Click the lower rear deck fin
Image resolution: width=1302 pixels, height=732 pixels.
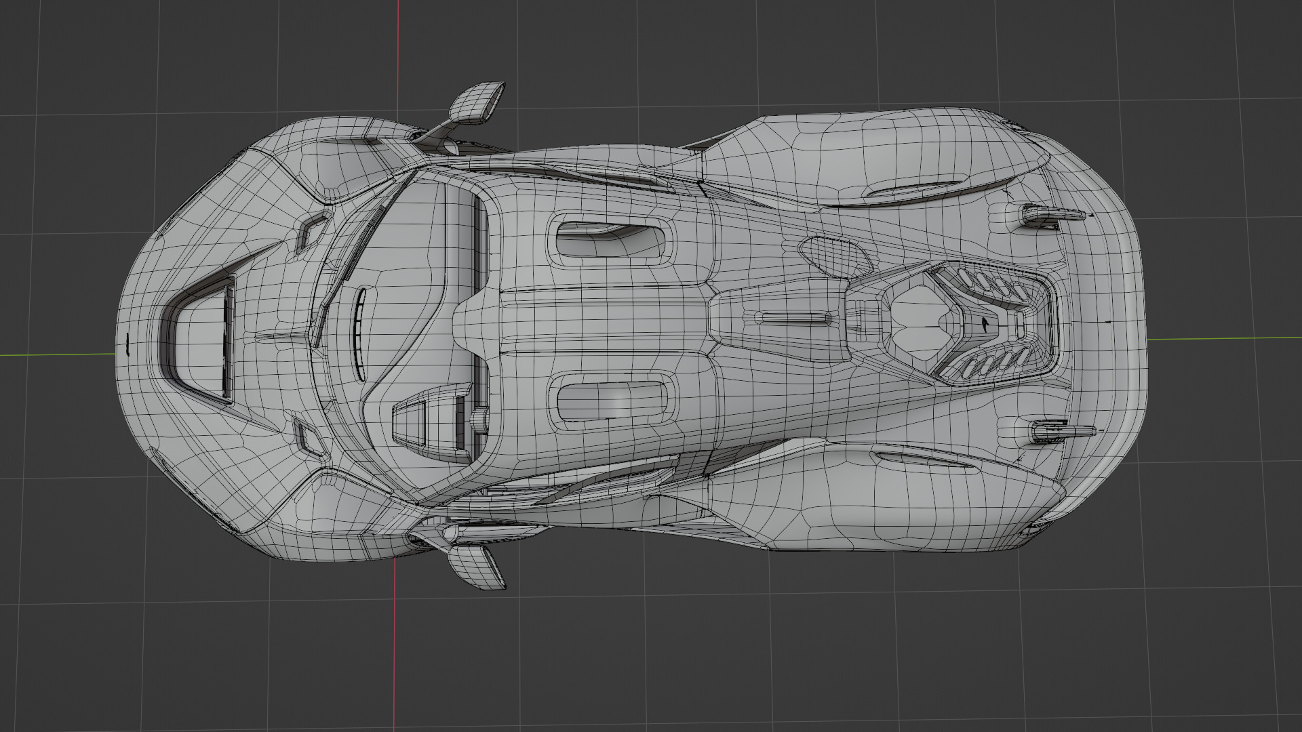[1063, 430]
